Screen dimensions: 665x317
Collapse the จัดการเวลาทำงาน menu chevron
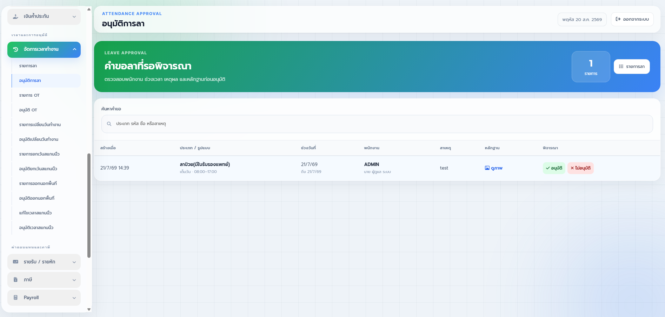74,49
